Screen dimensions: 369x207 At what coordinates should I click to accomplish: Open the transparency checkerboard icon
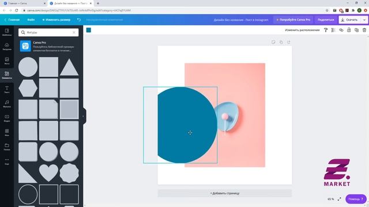[x=333, y=30]
